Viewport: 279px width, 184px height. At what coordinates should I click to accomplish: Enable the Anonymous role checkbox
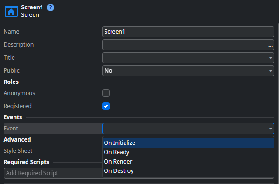[x=106, y=93]
